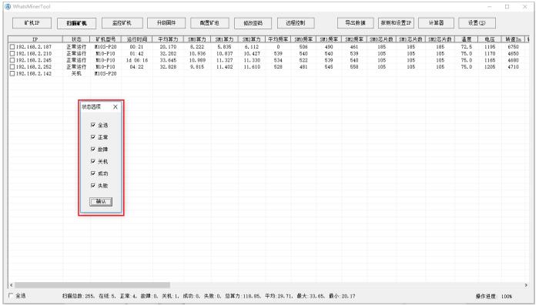Sort by the 平均算力 column header
Screen dimensions: 539x306
pos(168,39)
